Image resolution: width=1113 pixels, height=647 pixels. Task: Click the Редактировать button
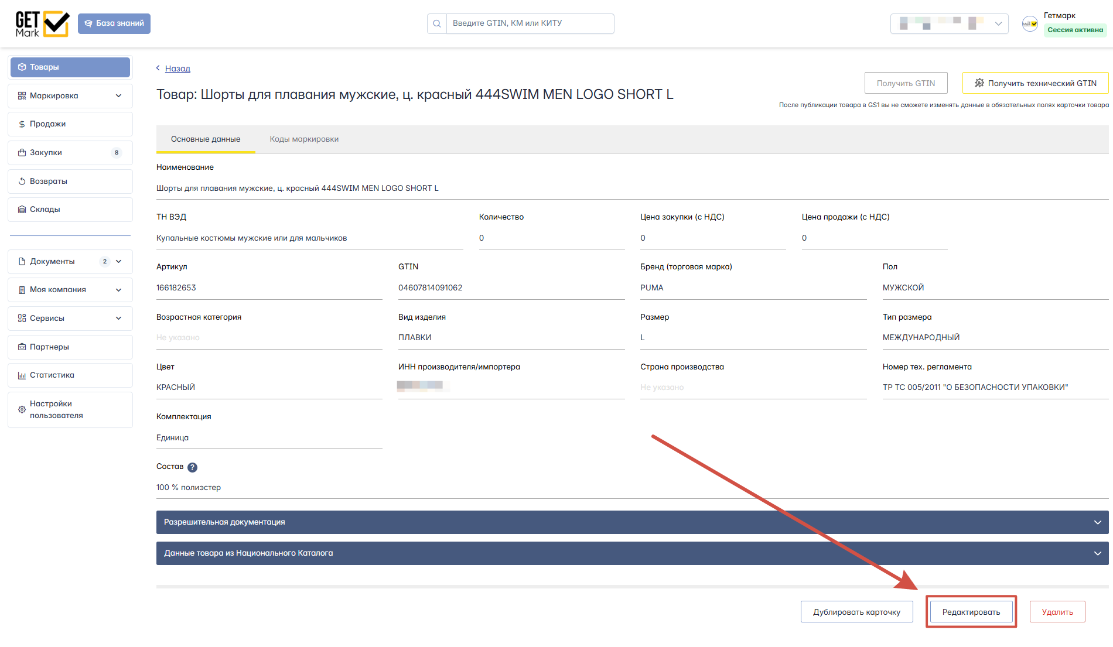pos(971,612)
